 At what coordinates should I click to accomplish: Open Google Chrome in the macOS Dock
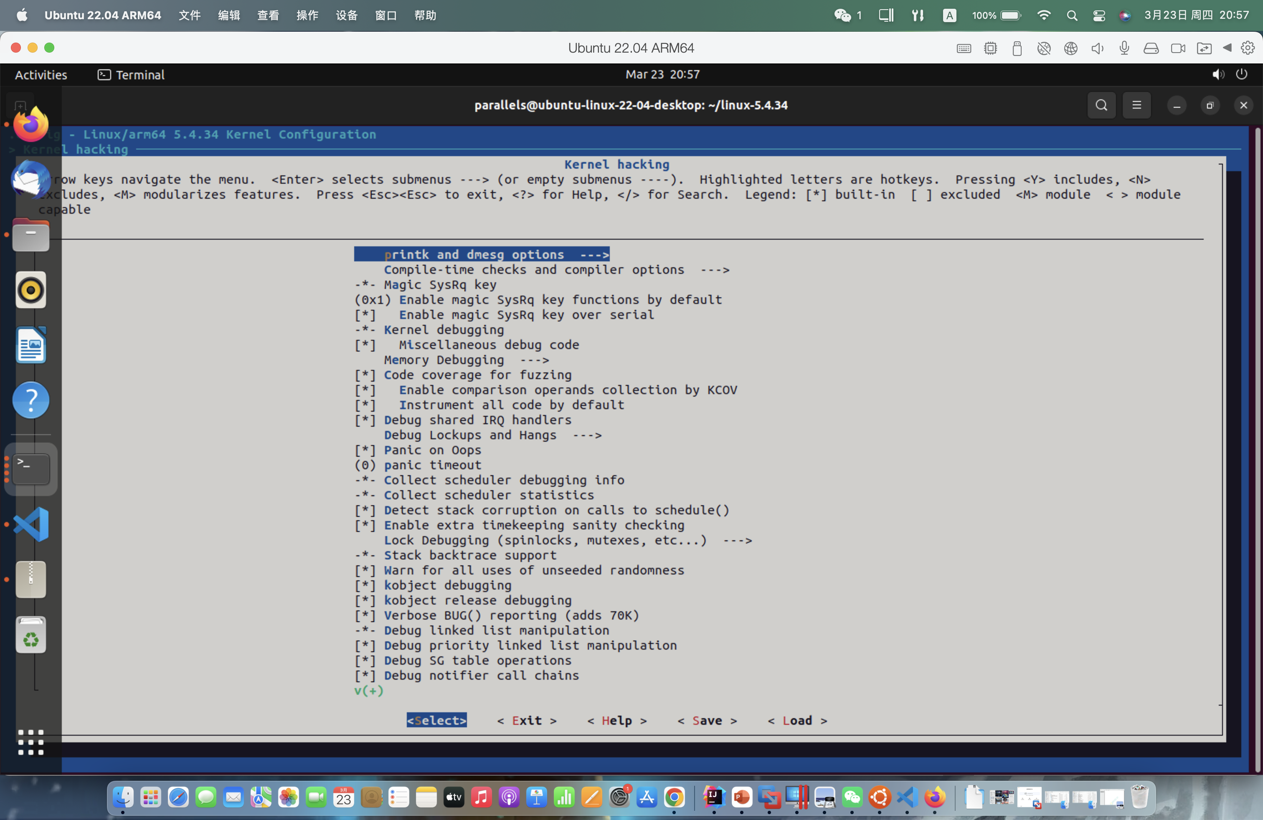(674, 797)
